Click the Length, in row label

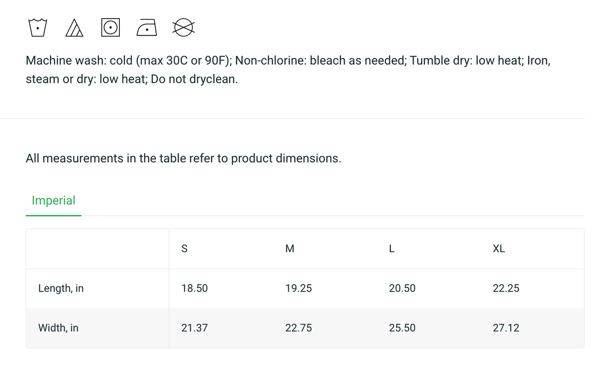coord(61,289)
